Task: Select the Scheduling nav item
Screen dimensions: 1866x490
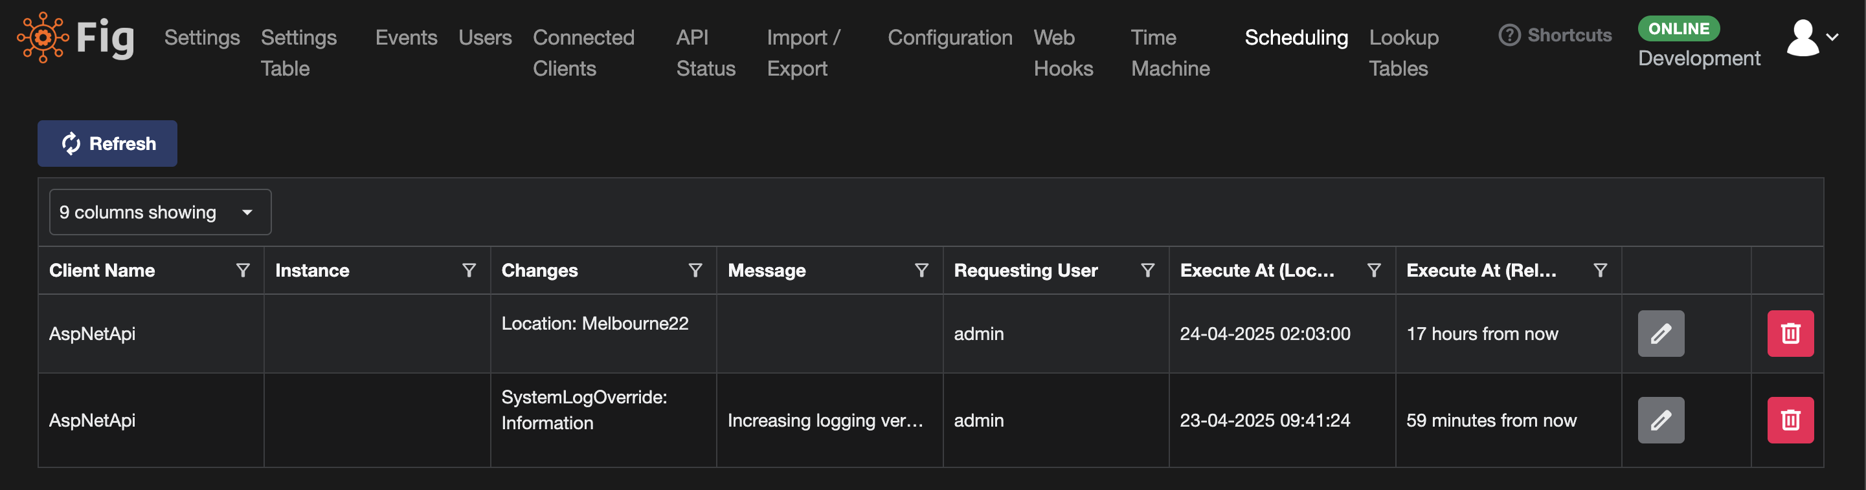Action: pos(1296,37)
